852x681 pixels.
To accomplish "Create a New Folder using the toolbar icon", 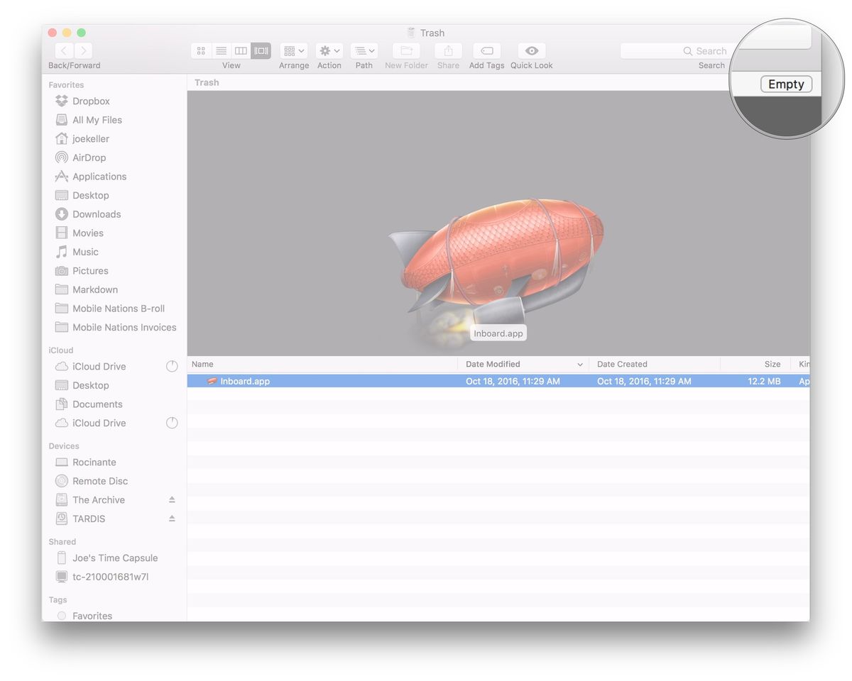I will (x=405, y=50).
